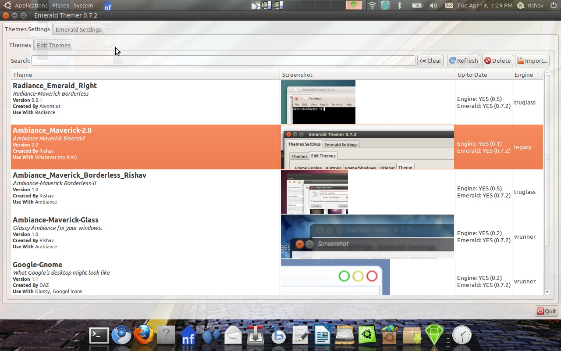The image size is (561, 351).
Task: Launch Firefox from the dock
Action: (x=143, y=336)
